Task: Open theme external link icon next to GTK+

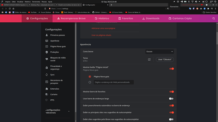Action: pyautogui.click(x=149, y=59)
